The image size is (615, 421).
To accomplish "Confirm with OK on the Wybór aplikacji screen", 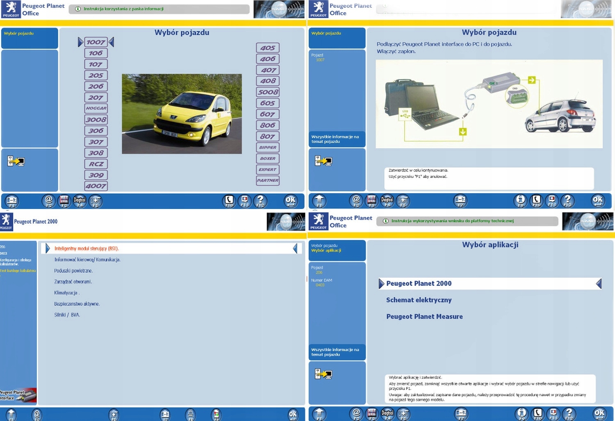I will click(599, 414).
